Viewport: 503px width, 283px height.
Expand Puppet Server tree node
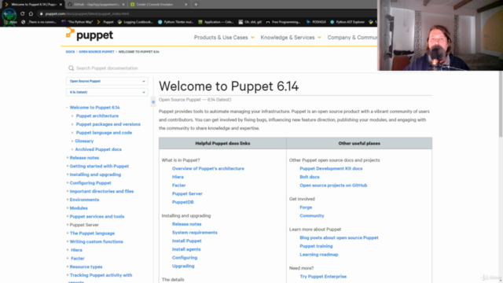coord(68,225)
